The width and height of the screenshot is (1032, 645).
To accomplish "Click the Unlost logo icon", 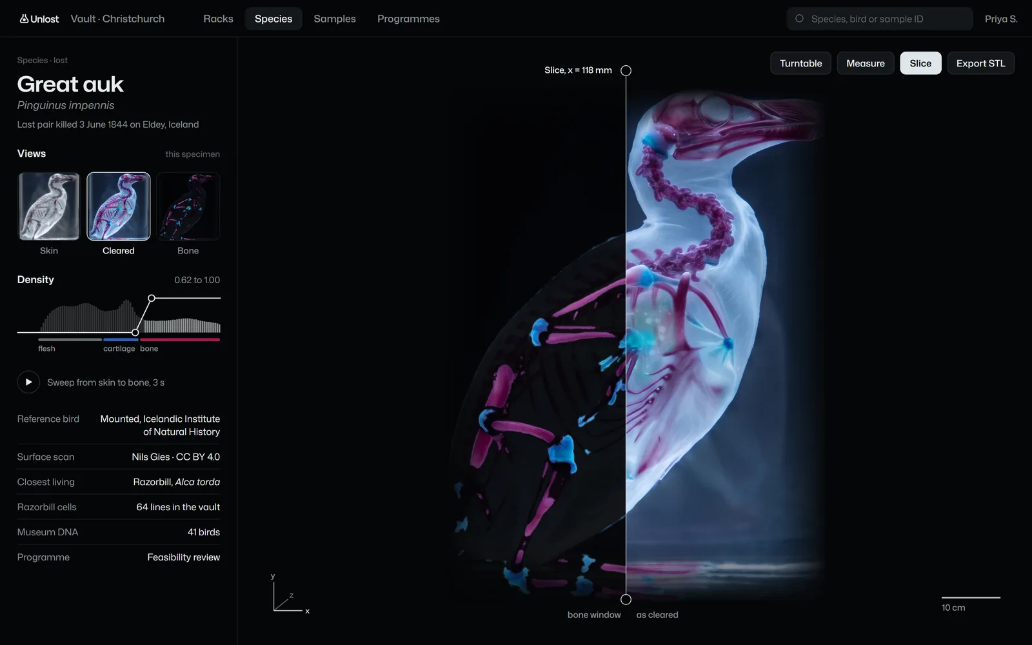I will tap(24, 19).
